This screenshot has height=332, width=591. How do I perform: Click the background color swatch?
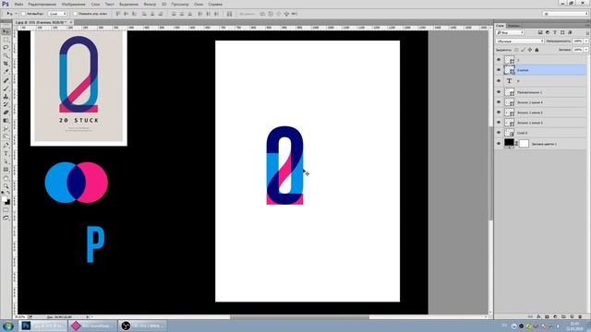click(x=7, y=203)
